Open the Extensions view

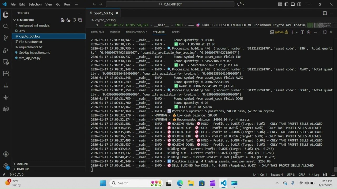coord(6,74)
